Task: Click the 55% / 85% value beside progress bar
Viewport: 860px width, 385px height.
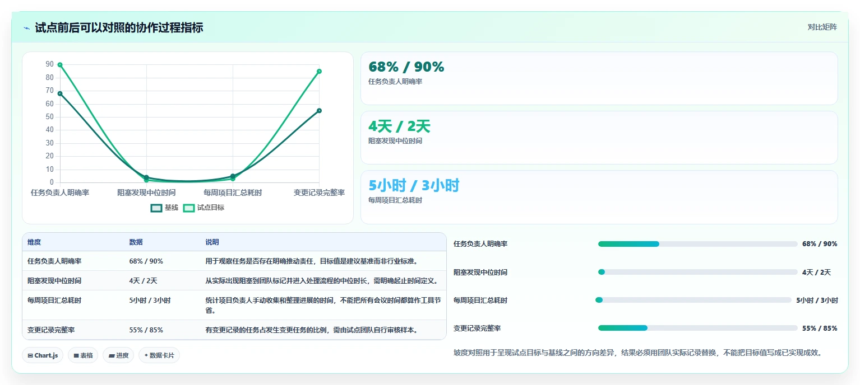Action: pyautogui.click(x=820, y=328)
